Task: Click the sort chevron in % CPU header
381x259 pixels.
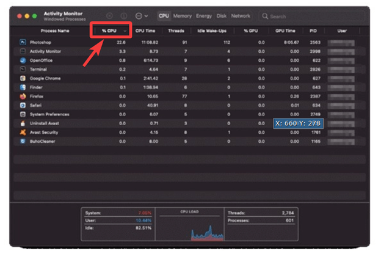Action: pyautogui.click(x=125, y=31)
